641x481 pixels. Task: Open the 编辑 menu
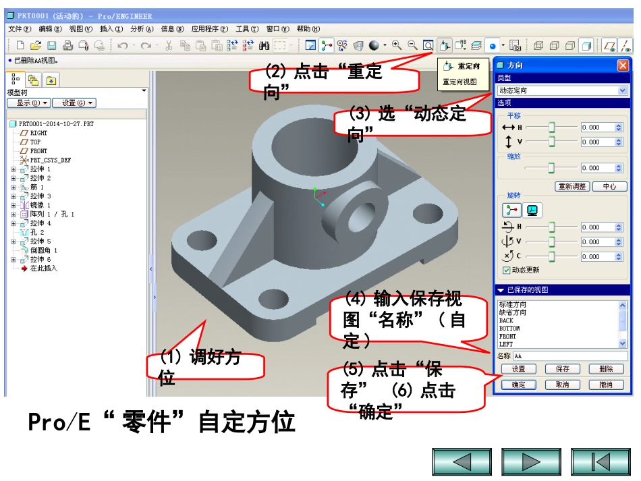click(x=51, y=28)
